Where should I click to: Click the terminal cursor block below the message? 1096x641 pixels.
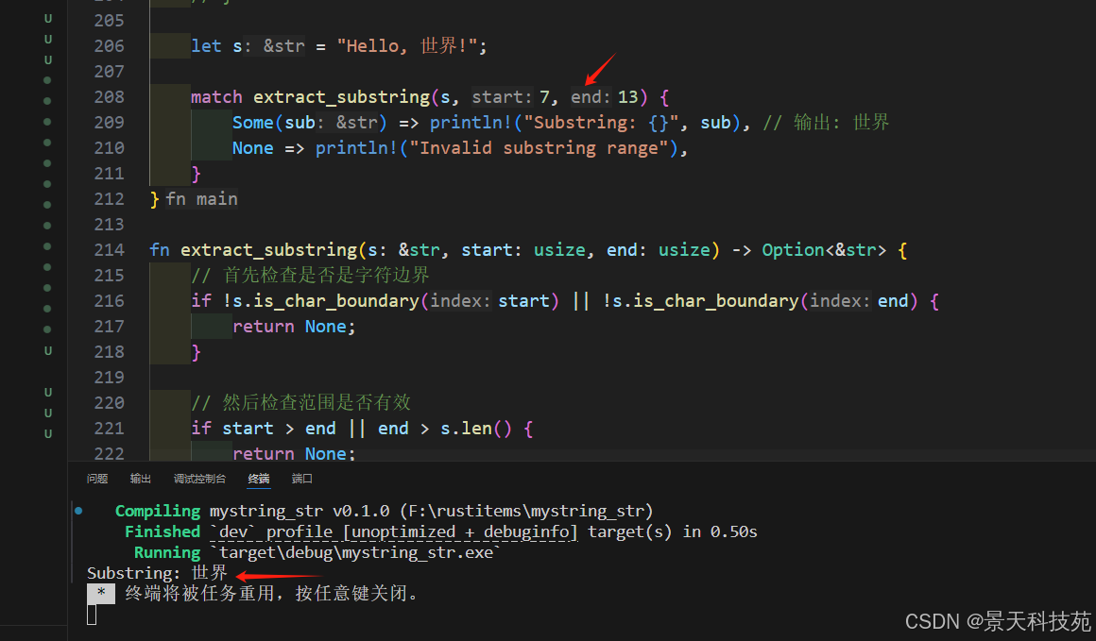coord(92,615)
